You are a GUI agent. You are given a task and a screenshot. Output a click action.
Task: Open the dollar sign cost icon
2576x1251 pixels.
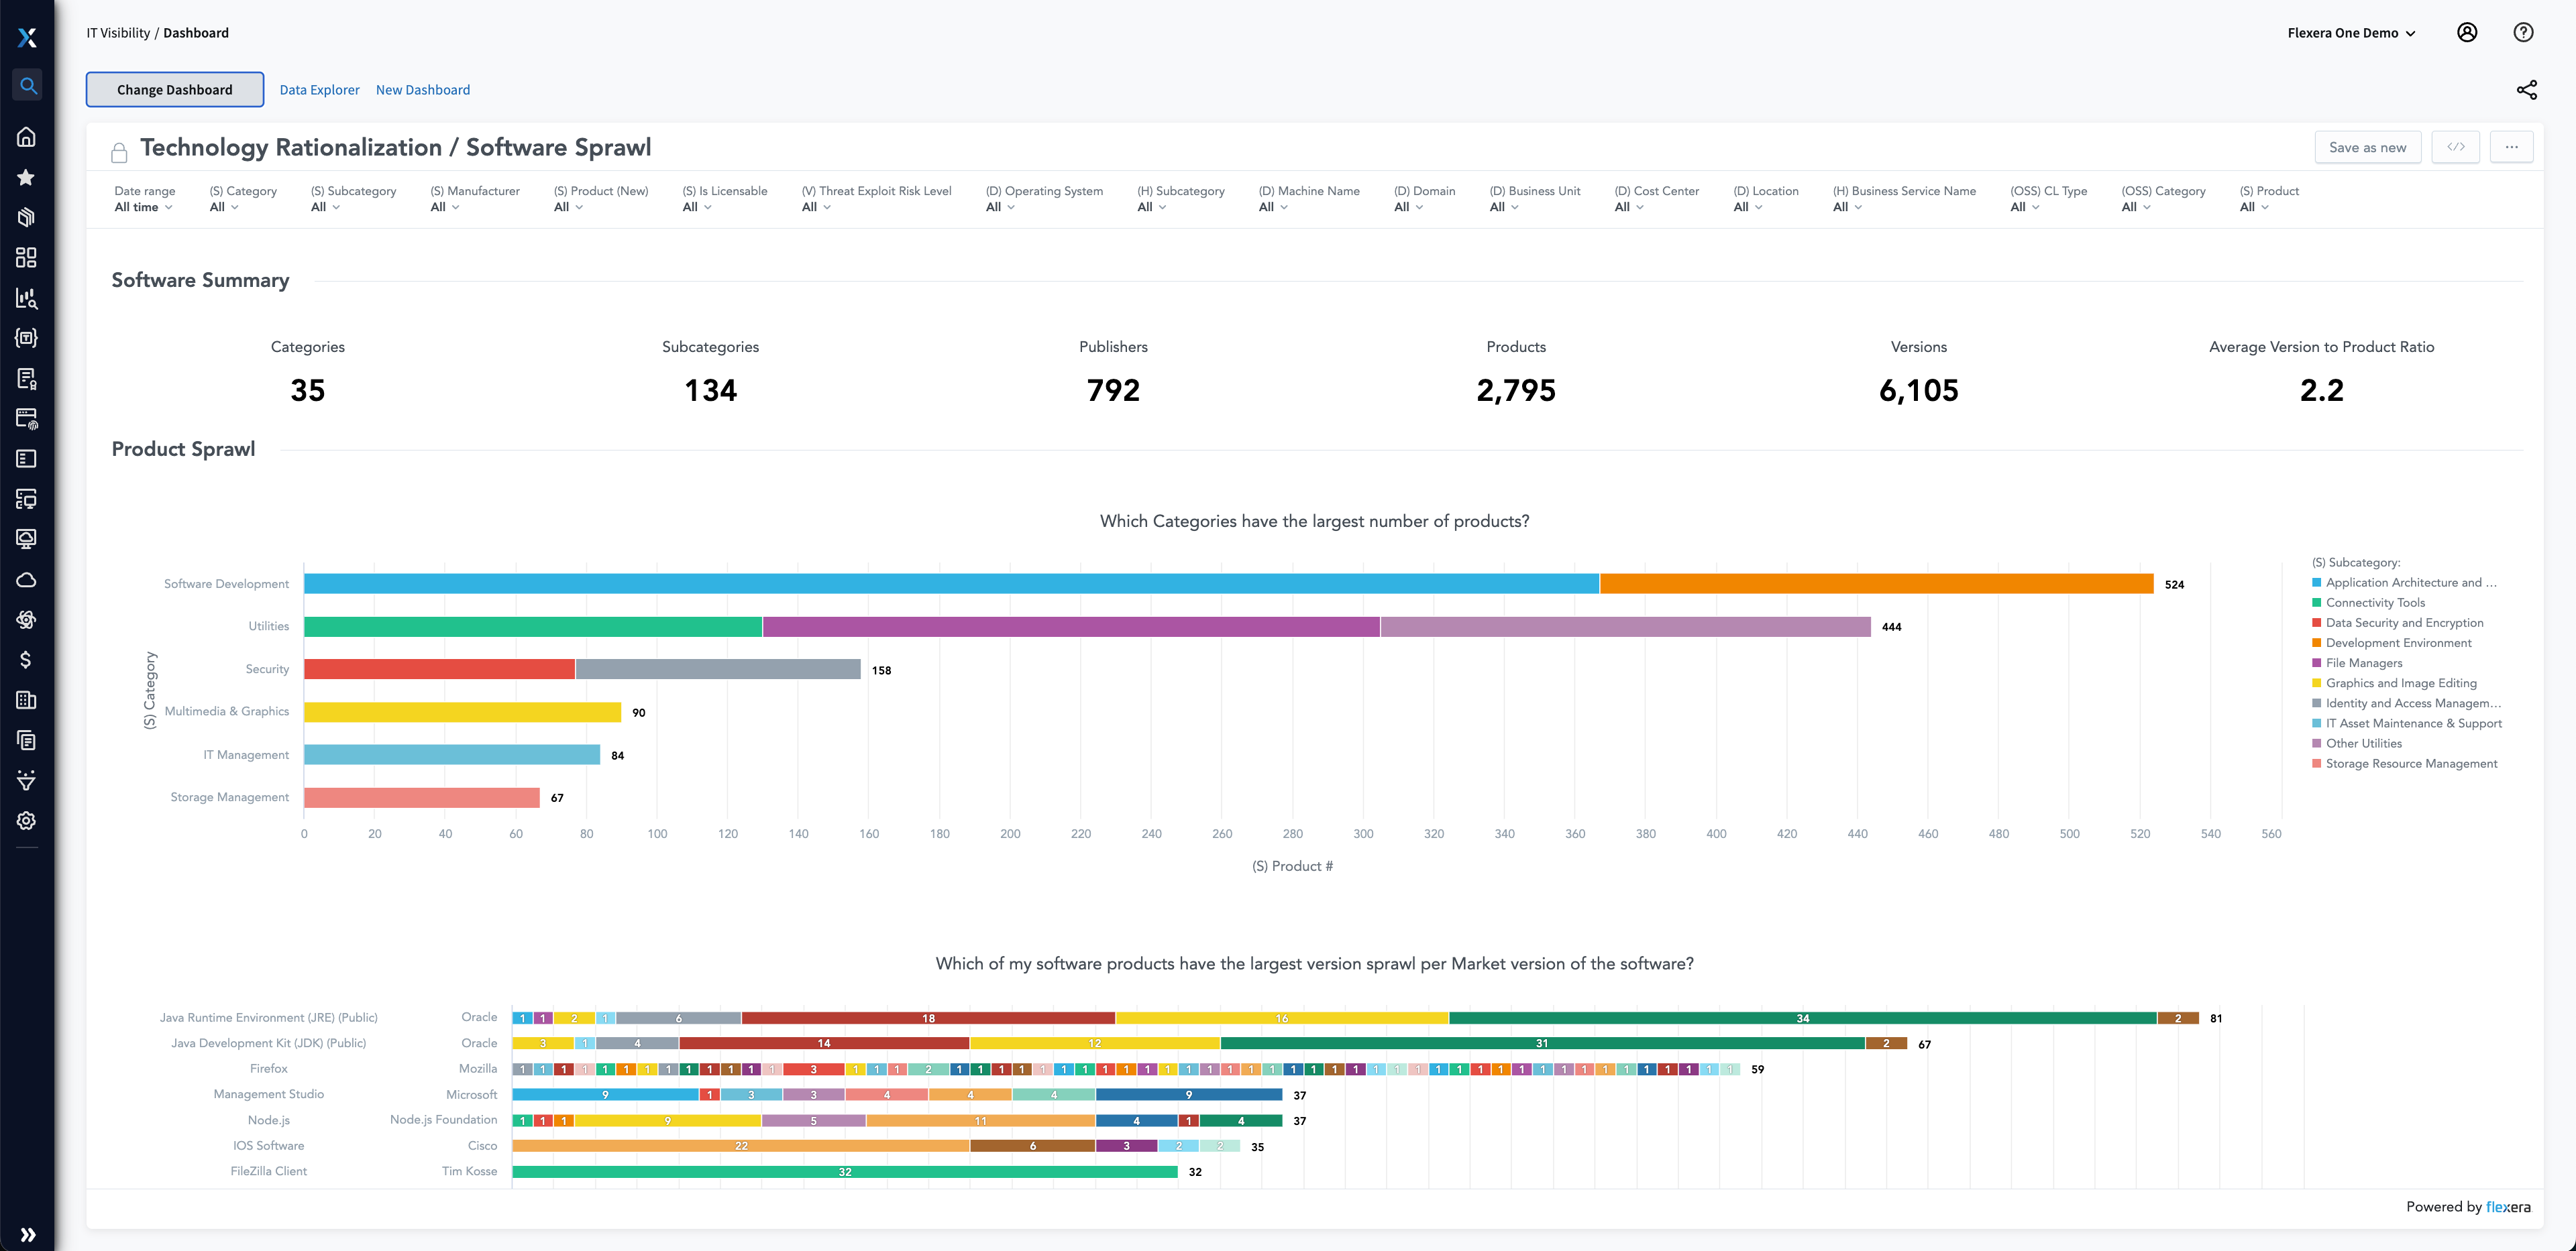[x=27, y=660]
